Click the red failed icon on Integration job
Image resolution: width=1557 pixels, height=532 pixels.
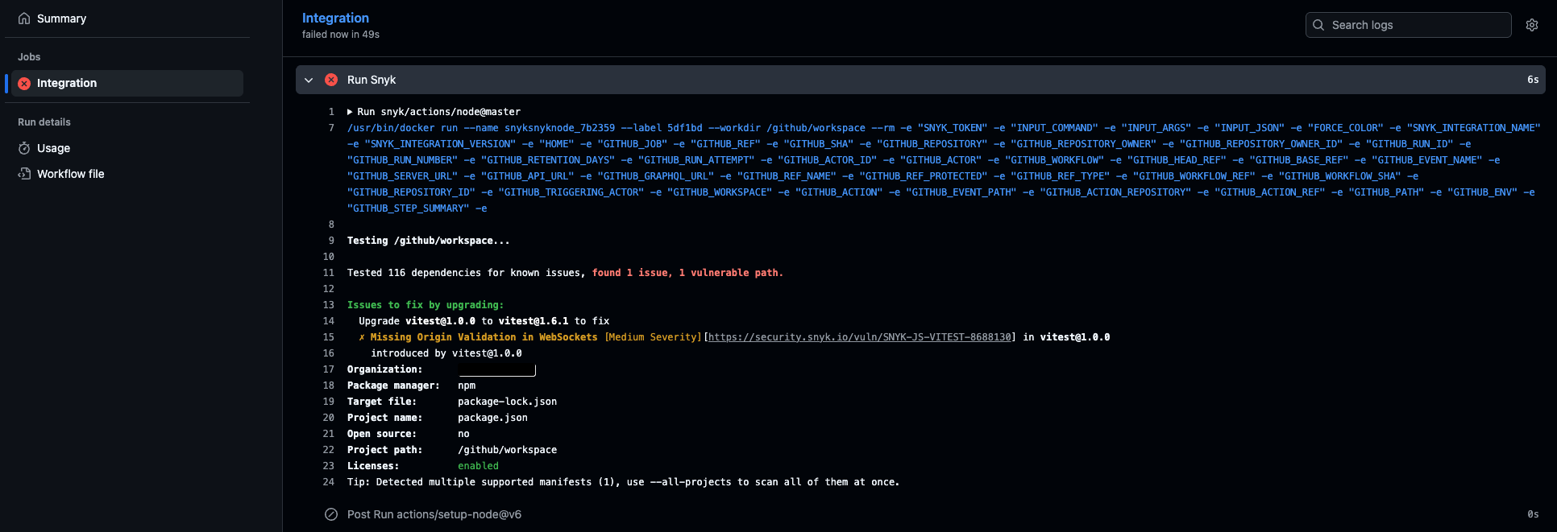click(x=24, y=84)
